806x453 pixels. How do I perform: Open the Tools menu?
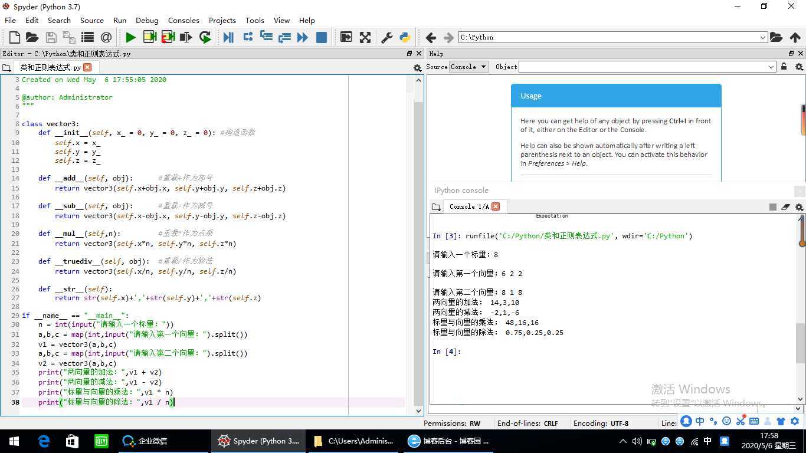[x=255, y=20]
